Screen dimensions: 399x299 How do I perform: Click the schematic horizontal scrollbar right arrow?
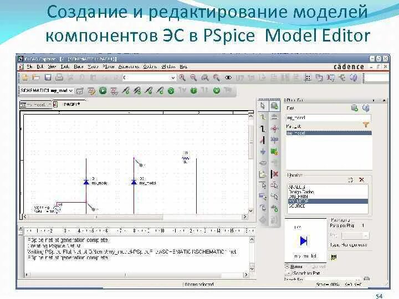click(x=245, y=216)
